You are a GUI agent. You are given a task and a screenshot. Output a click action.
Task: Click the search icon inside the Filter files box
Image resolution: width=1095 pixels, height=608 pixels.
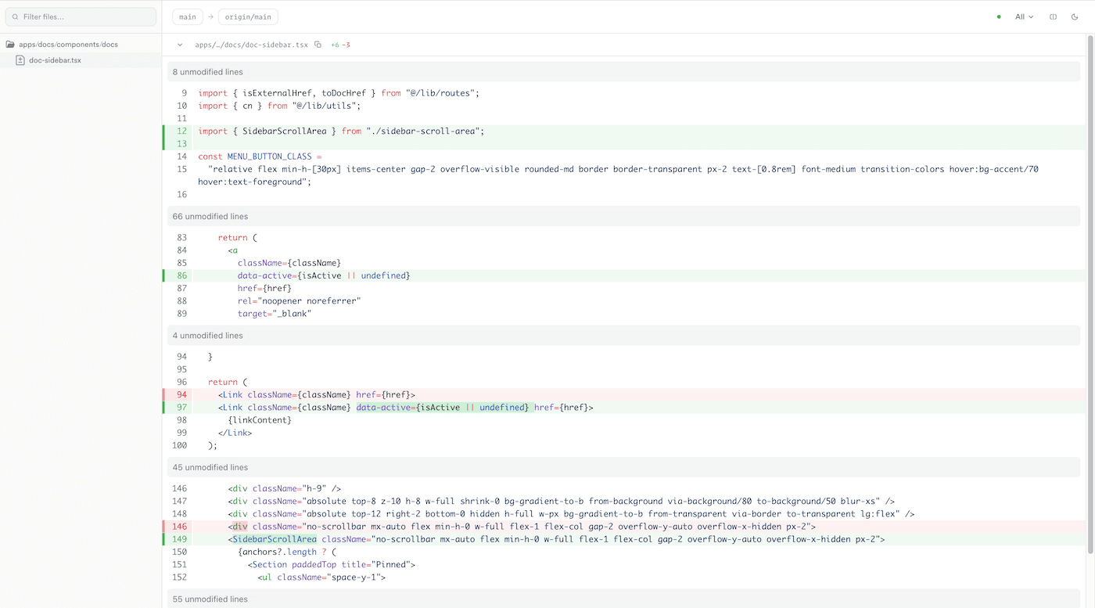tap(16, 16)
